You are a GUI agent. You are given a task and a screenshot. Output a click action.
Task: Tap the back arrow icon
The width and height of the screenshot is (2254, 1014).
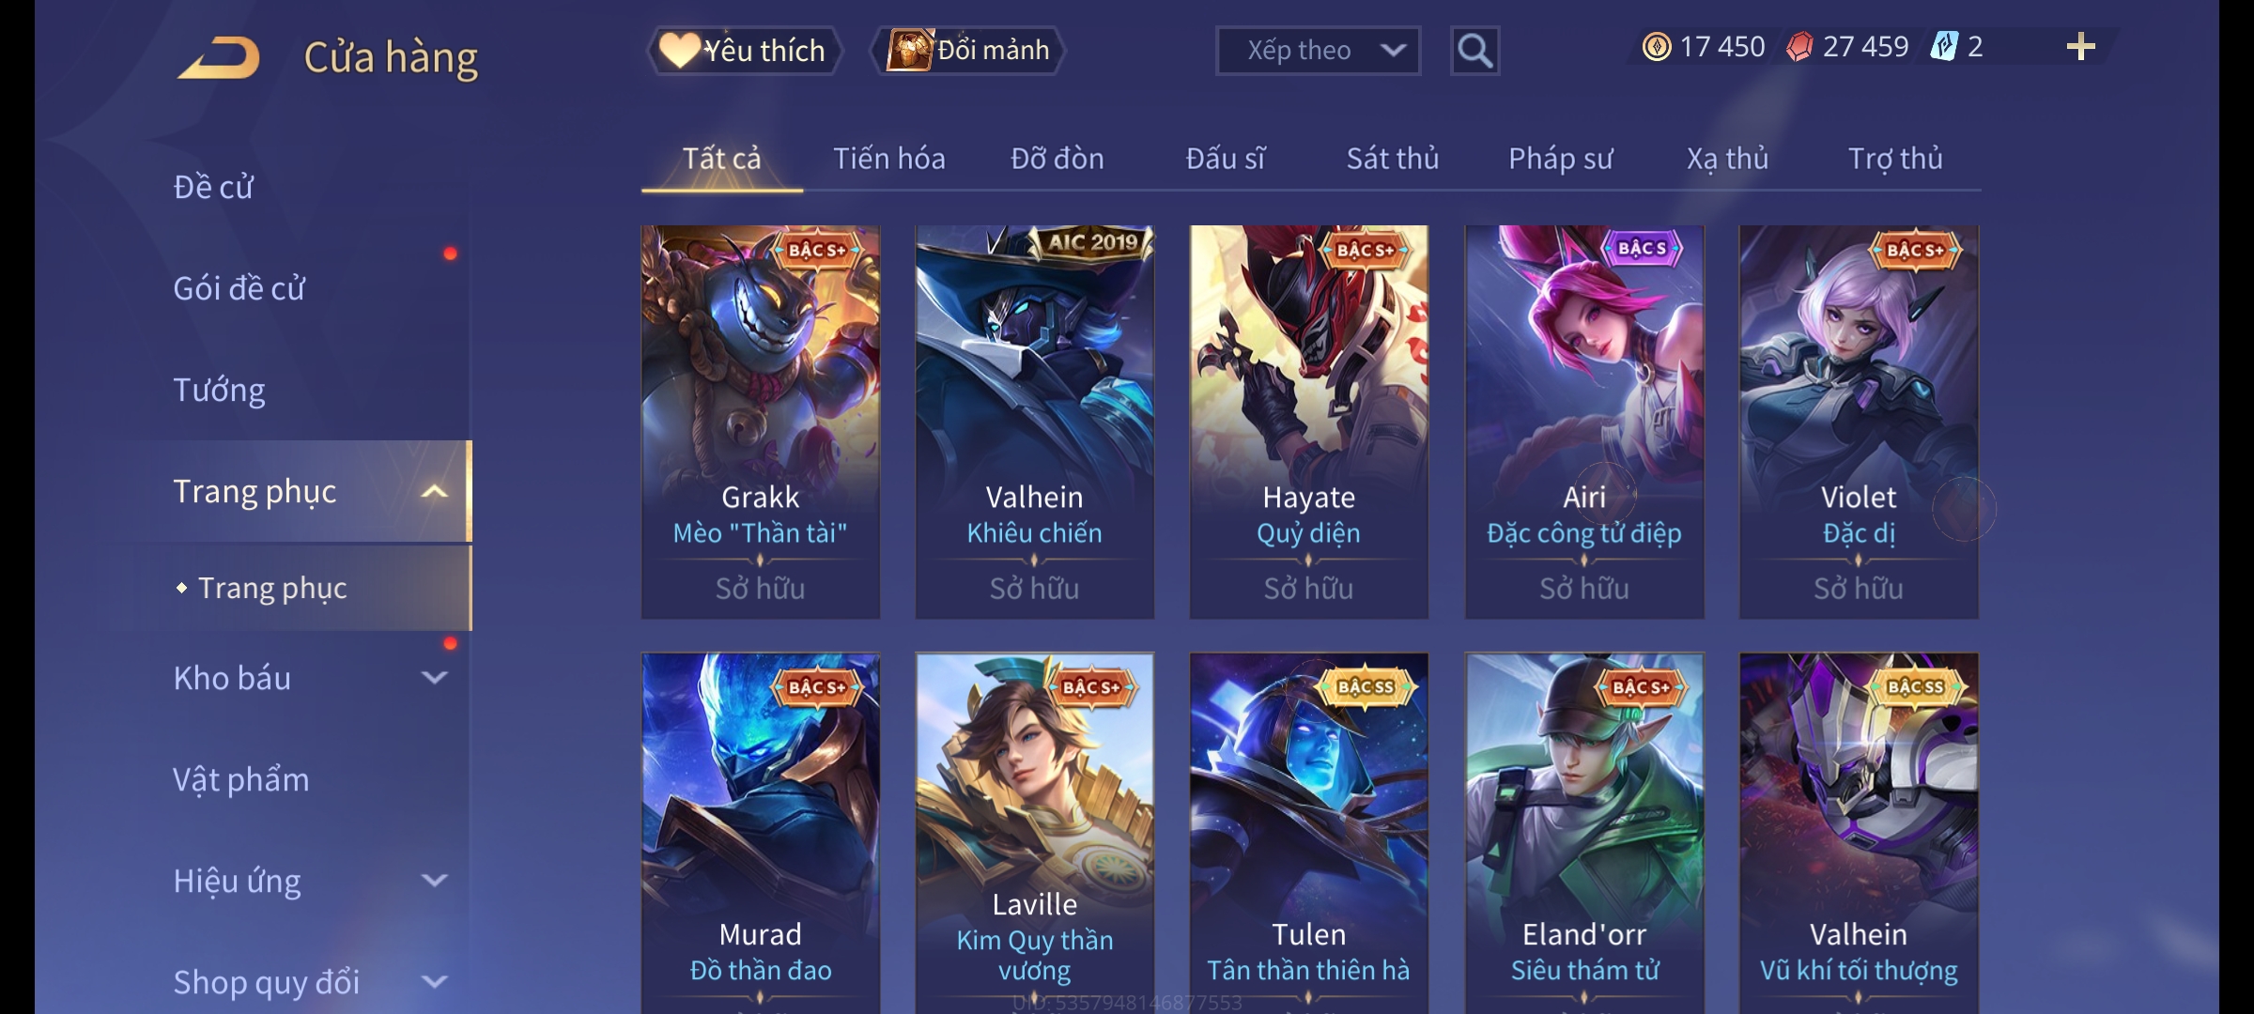click(x=219, y=57)
